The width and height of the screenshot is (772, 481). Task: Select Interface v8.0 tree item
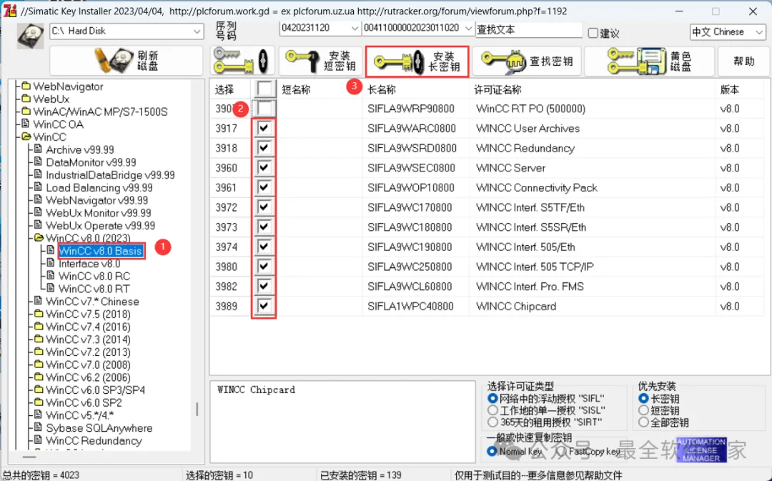(x=89, y=264)
